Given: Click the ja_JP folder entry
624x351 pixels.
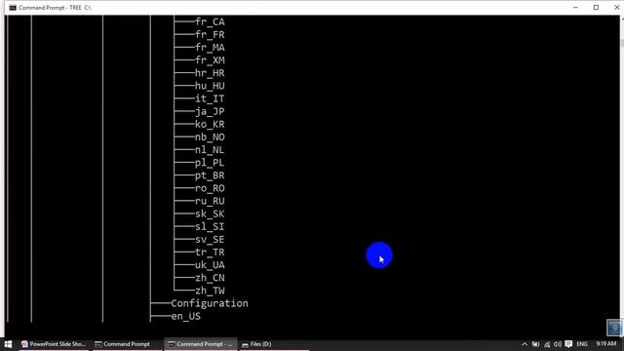Looking at the screenshot, I should click(210, 112).
